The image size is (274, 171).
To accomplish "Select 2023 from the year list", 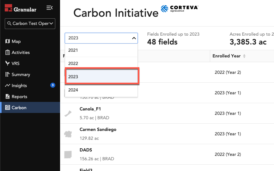I will tap(101, 77).
